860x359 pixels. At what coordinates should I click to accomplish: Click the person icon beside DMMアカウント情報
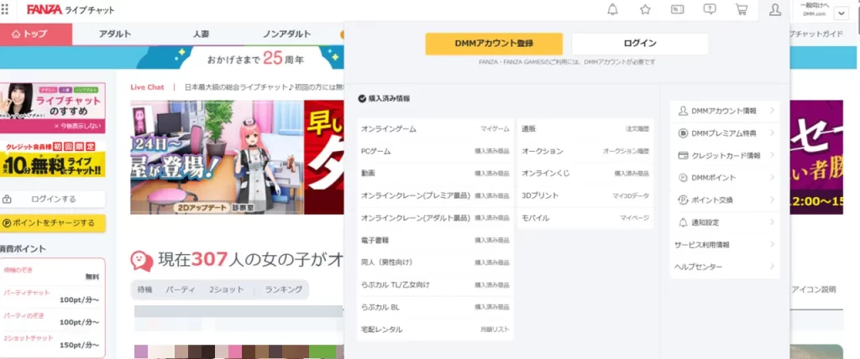pyautogui.click(x=683, y=112)
